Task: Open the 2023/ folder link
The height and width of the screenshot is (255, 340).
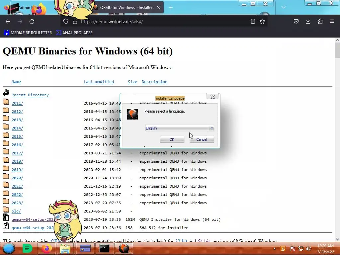Action: 17,203
